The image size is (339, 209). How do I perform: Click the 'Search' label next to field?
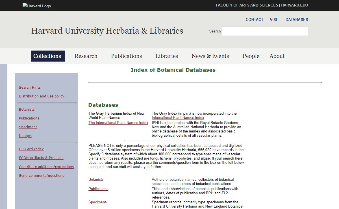pyautogui.click(x=215, y=31)
